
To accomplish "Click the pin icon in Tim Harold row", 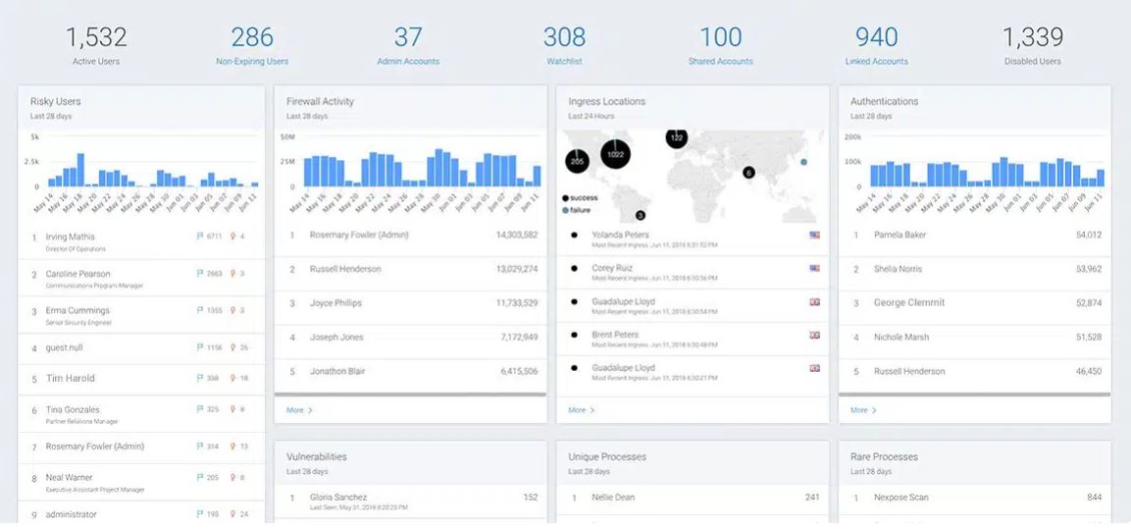I will 233,378.
